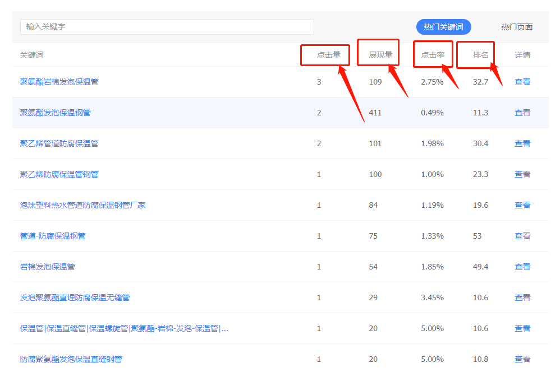The image size is (551, 372).
Task: Sort by the 点击量 column header
Action: [x=329, y=55]
